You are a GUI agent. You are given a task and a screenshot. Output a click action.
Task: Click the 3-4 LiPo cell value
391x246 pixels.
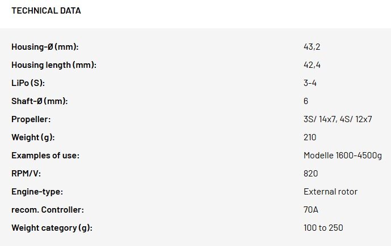coord(310,83)
